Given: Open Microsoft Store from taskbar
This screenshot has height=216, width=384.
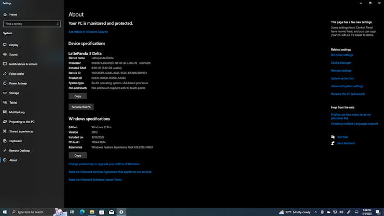Looking at the screenshot, I should point(102,212).
